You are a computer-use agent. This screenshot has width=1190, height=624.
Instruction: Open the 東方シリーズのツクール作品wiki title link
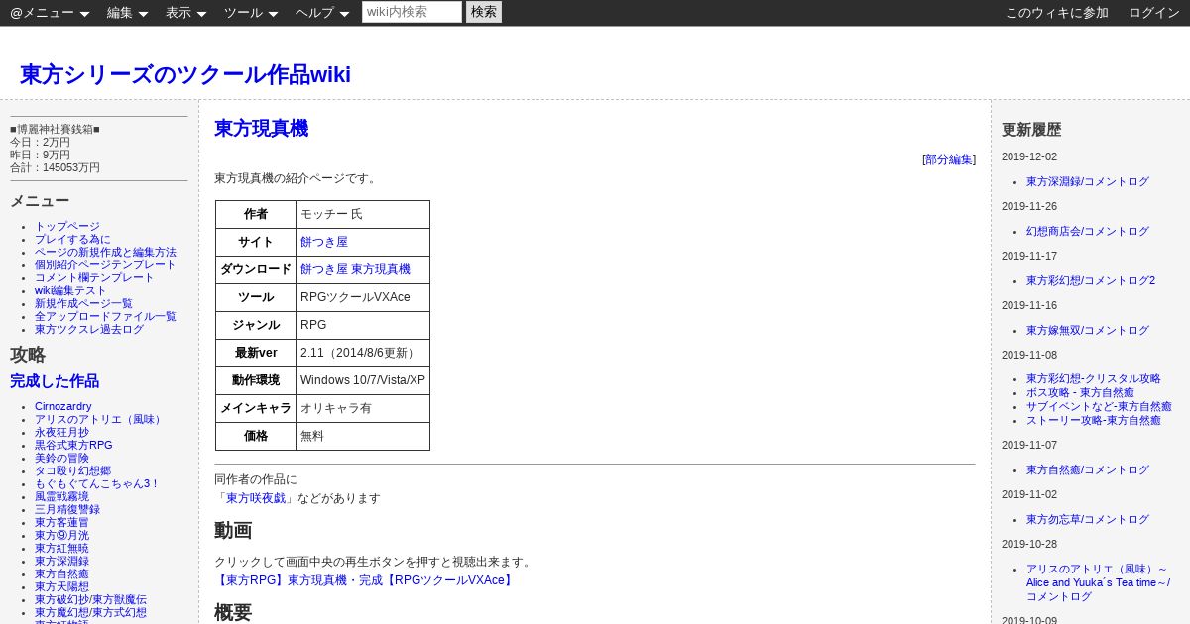tap(185, 75)
